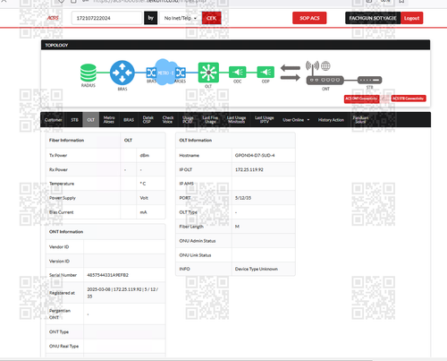This screenshot has height=361, width=447.
Task: Open the Last Five Usage tab
Action: pos(210,120)
